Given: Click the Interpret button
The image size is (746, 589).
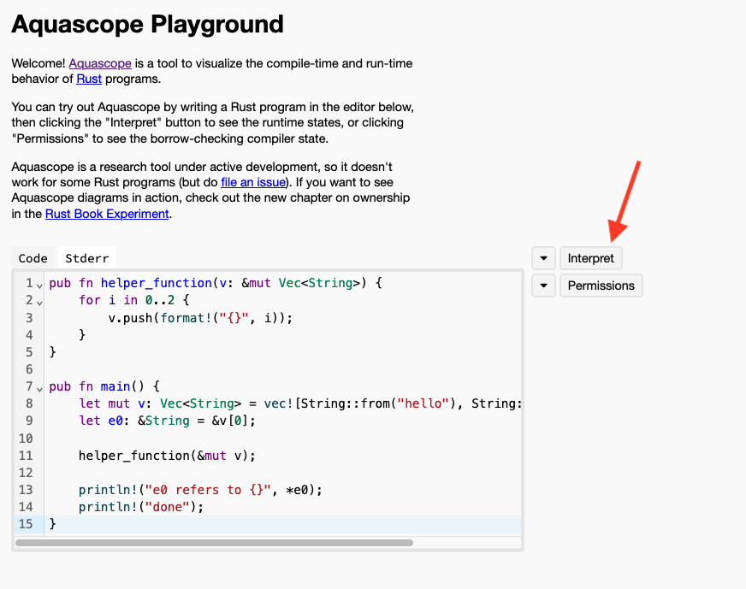Looking at the screenshot, I should click(590, 258).
